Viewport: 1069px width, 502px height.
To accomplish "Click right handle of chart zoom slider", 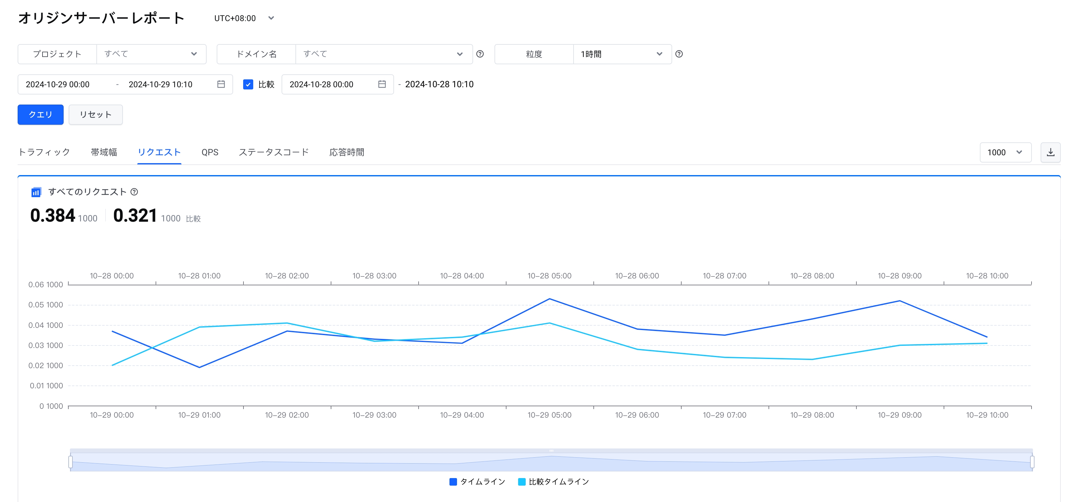I will coord(1032,462).
